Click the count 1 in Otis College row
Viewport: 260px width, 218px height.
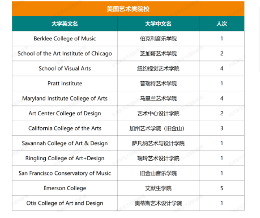pyautogui.click(x=222, y=203)
